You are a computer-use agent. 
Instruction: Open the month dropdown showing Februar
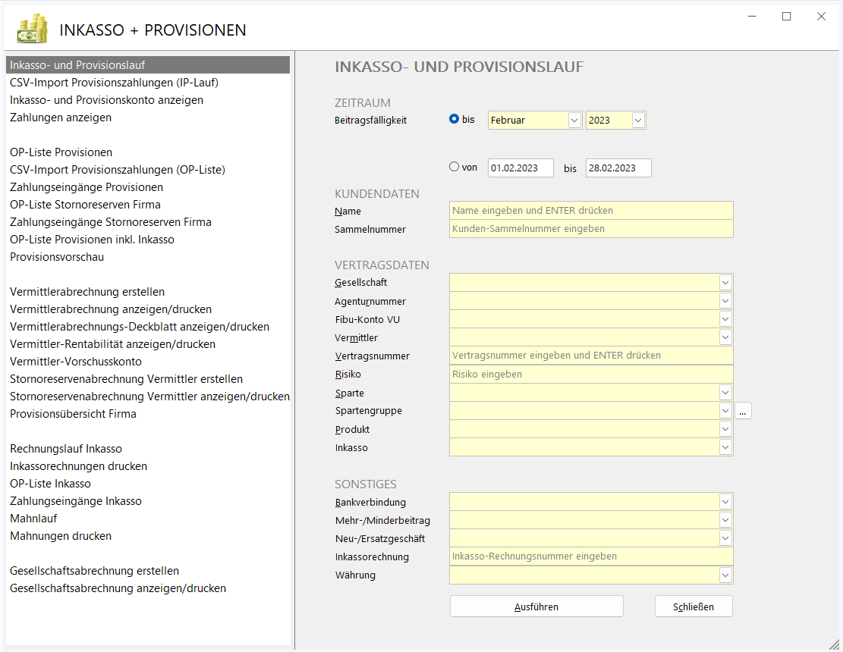(574, 120)
